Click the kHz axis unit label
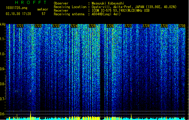Viewport: 189px width, 120px height. (x=3, y=24)
